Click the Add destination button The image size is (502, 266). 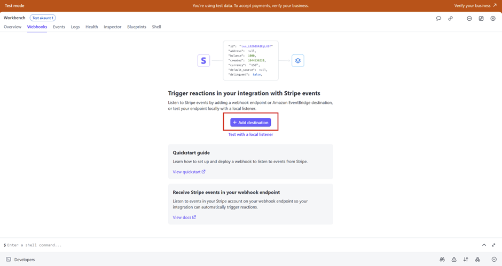(250, 123)
